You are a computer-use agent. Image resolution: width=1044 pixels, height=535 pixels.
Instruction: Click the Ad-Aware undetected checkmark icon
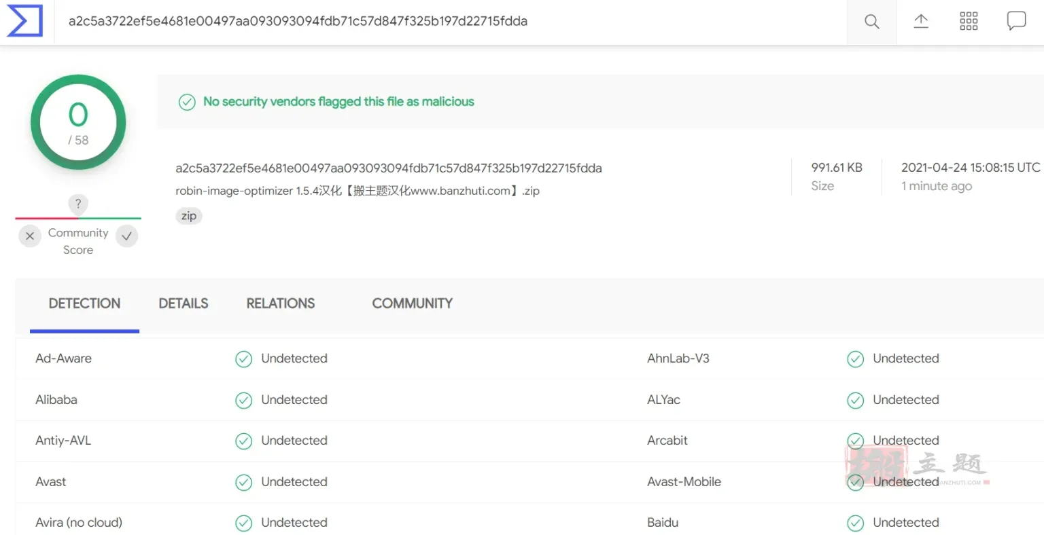(x=243, y=359)
